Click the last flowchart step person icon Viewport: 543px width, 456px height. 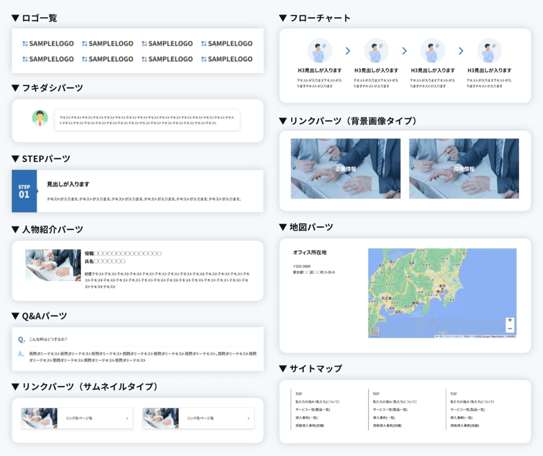tap(489, 51)
